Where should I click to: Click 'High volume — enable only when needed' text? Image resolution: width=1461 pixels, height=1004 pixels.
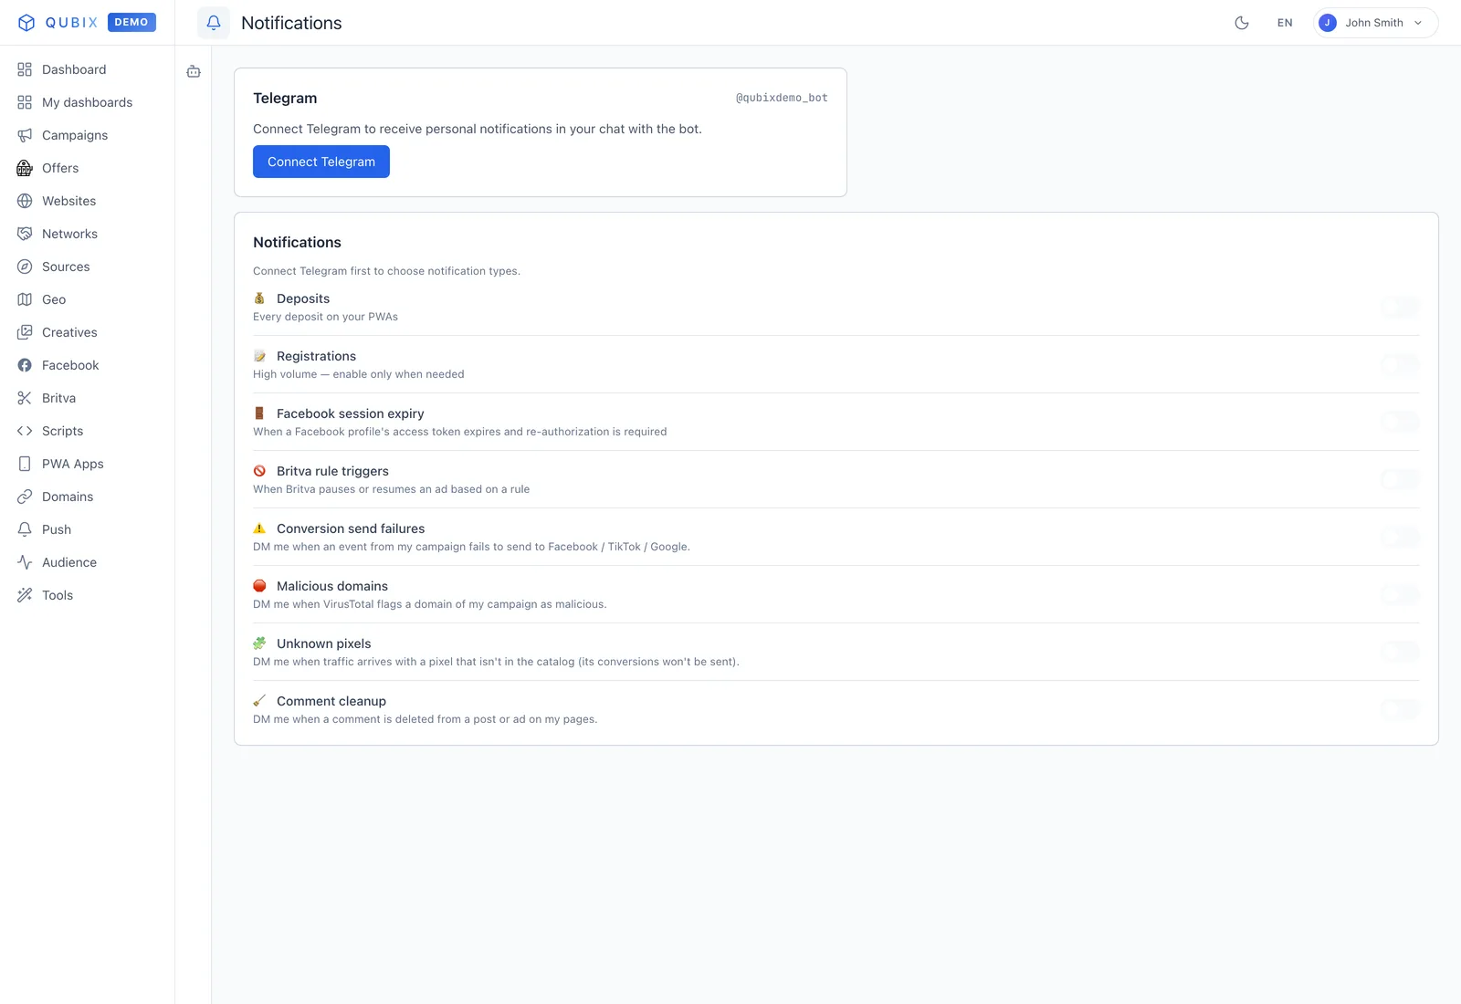(359, 374)
